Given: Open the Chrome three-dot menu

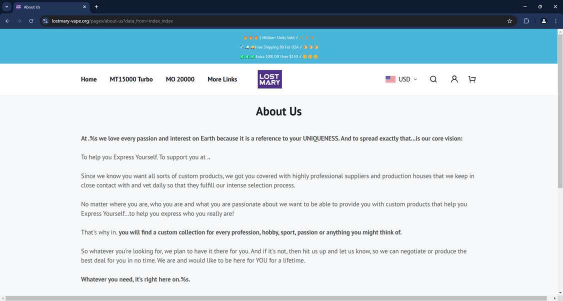Looking at the screenshot, I should click(555, 21).
